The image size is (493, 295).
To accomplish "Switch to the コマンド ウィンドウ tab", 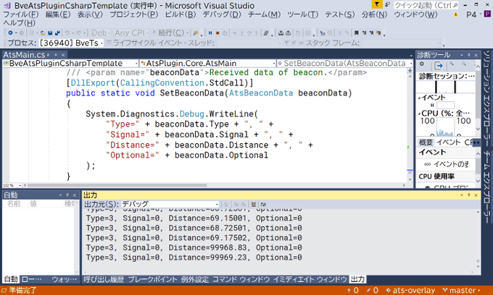I will point(241,279).
